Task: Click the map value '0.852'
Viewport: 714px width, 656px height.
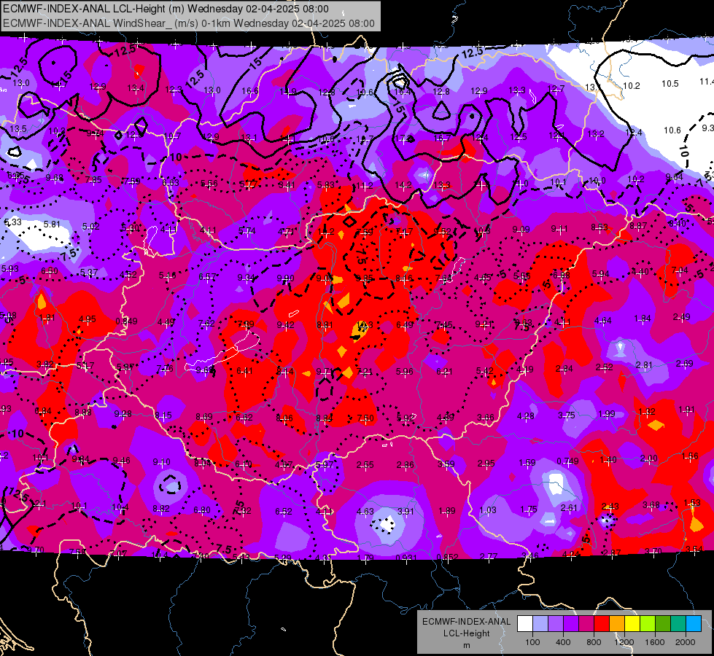Action: coord(447,558)
